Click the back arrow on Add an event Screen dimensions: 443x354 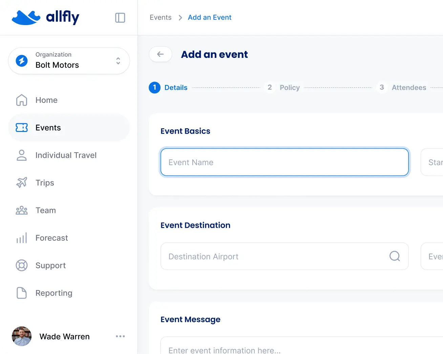click(160, 54)
